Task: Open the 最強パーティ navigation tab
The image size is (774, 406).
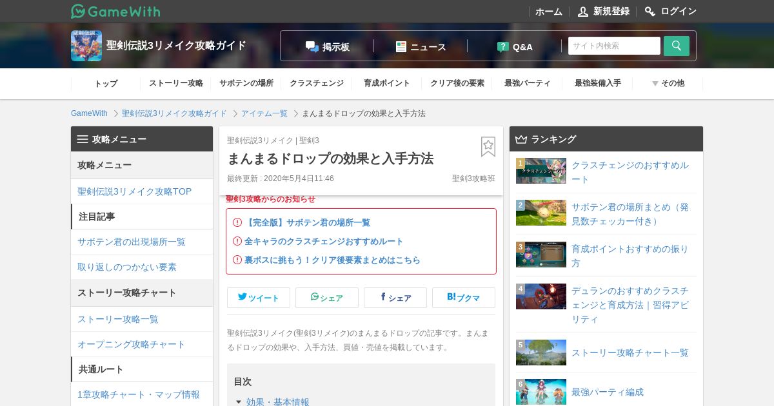Action: 528,83
